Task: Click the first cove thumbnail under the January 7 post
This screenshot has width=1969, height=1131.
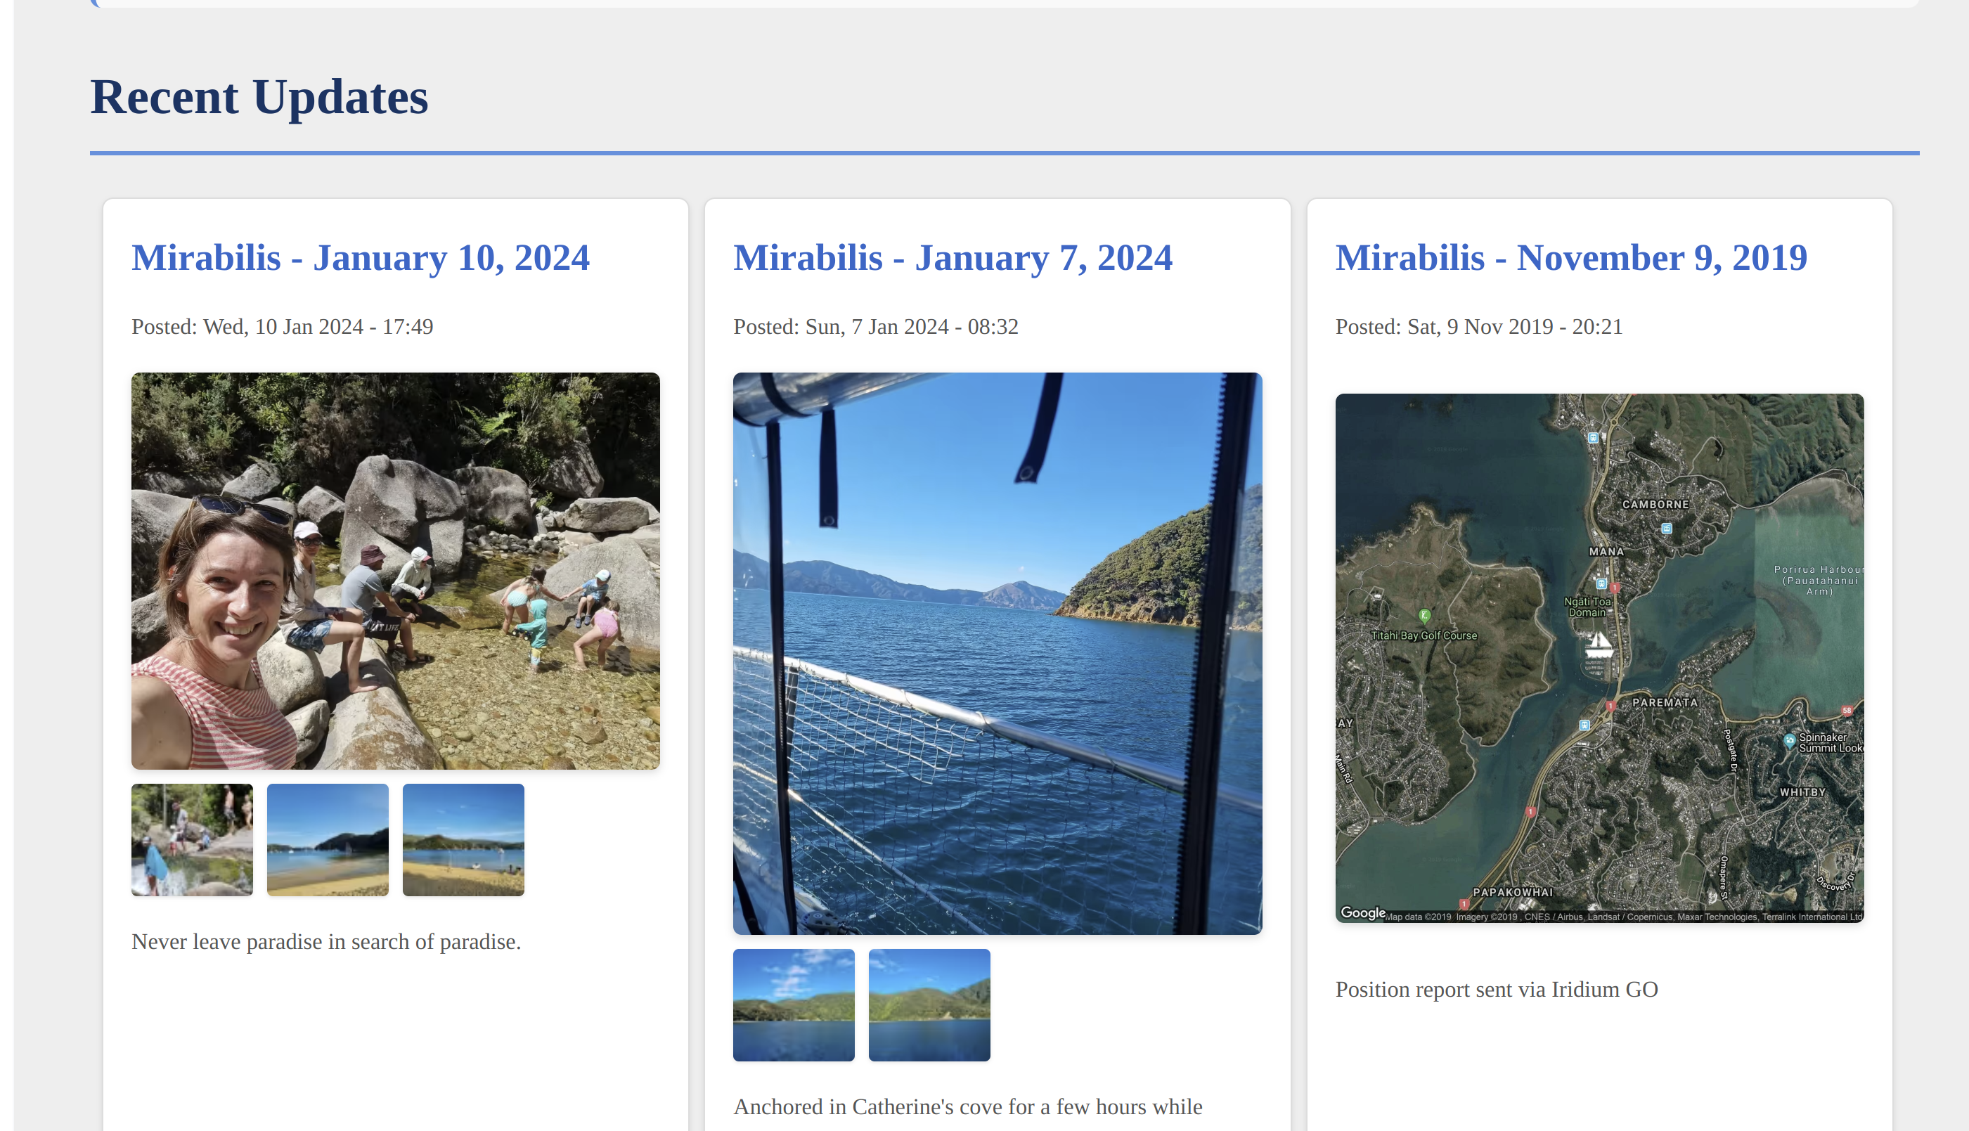Action: point(793,1004)
